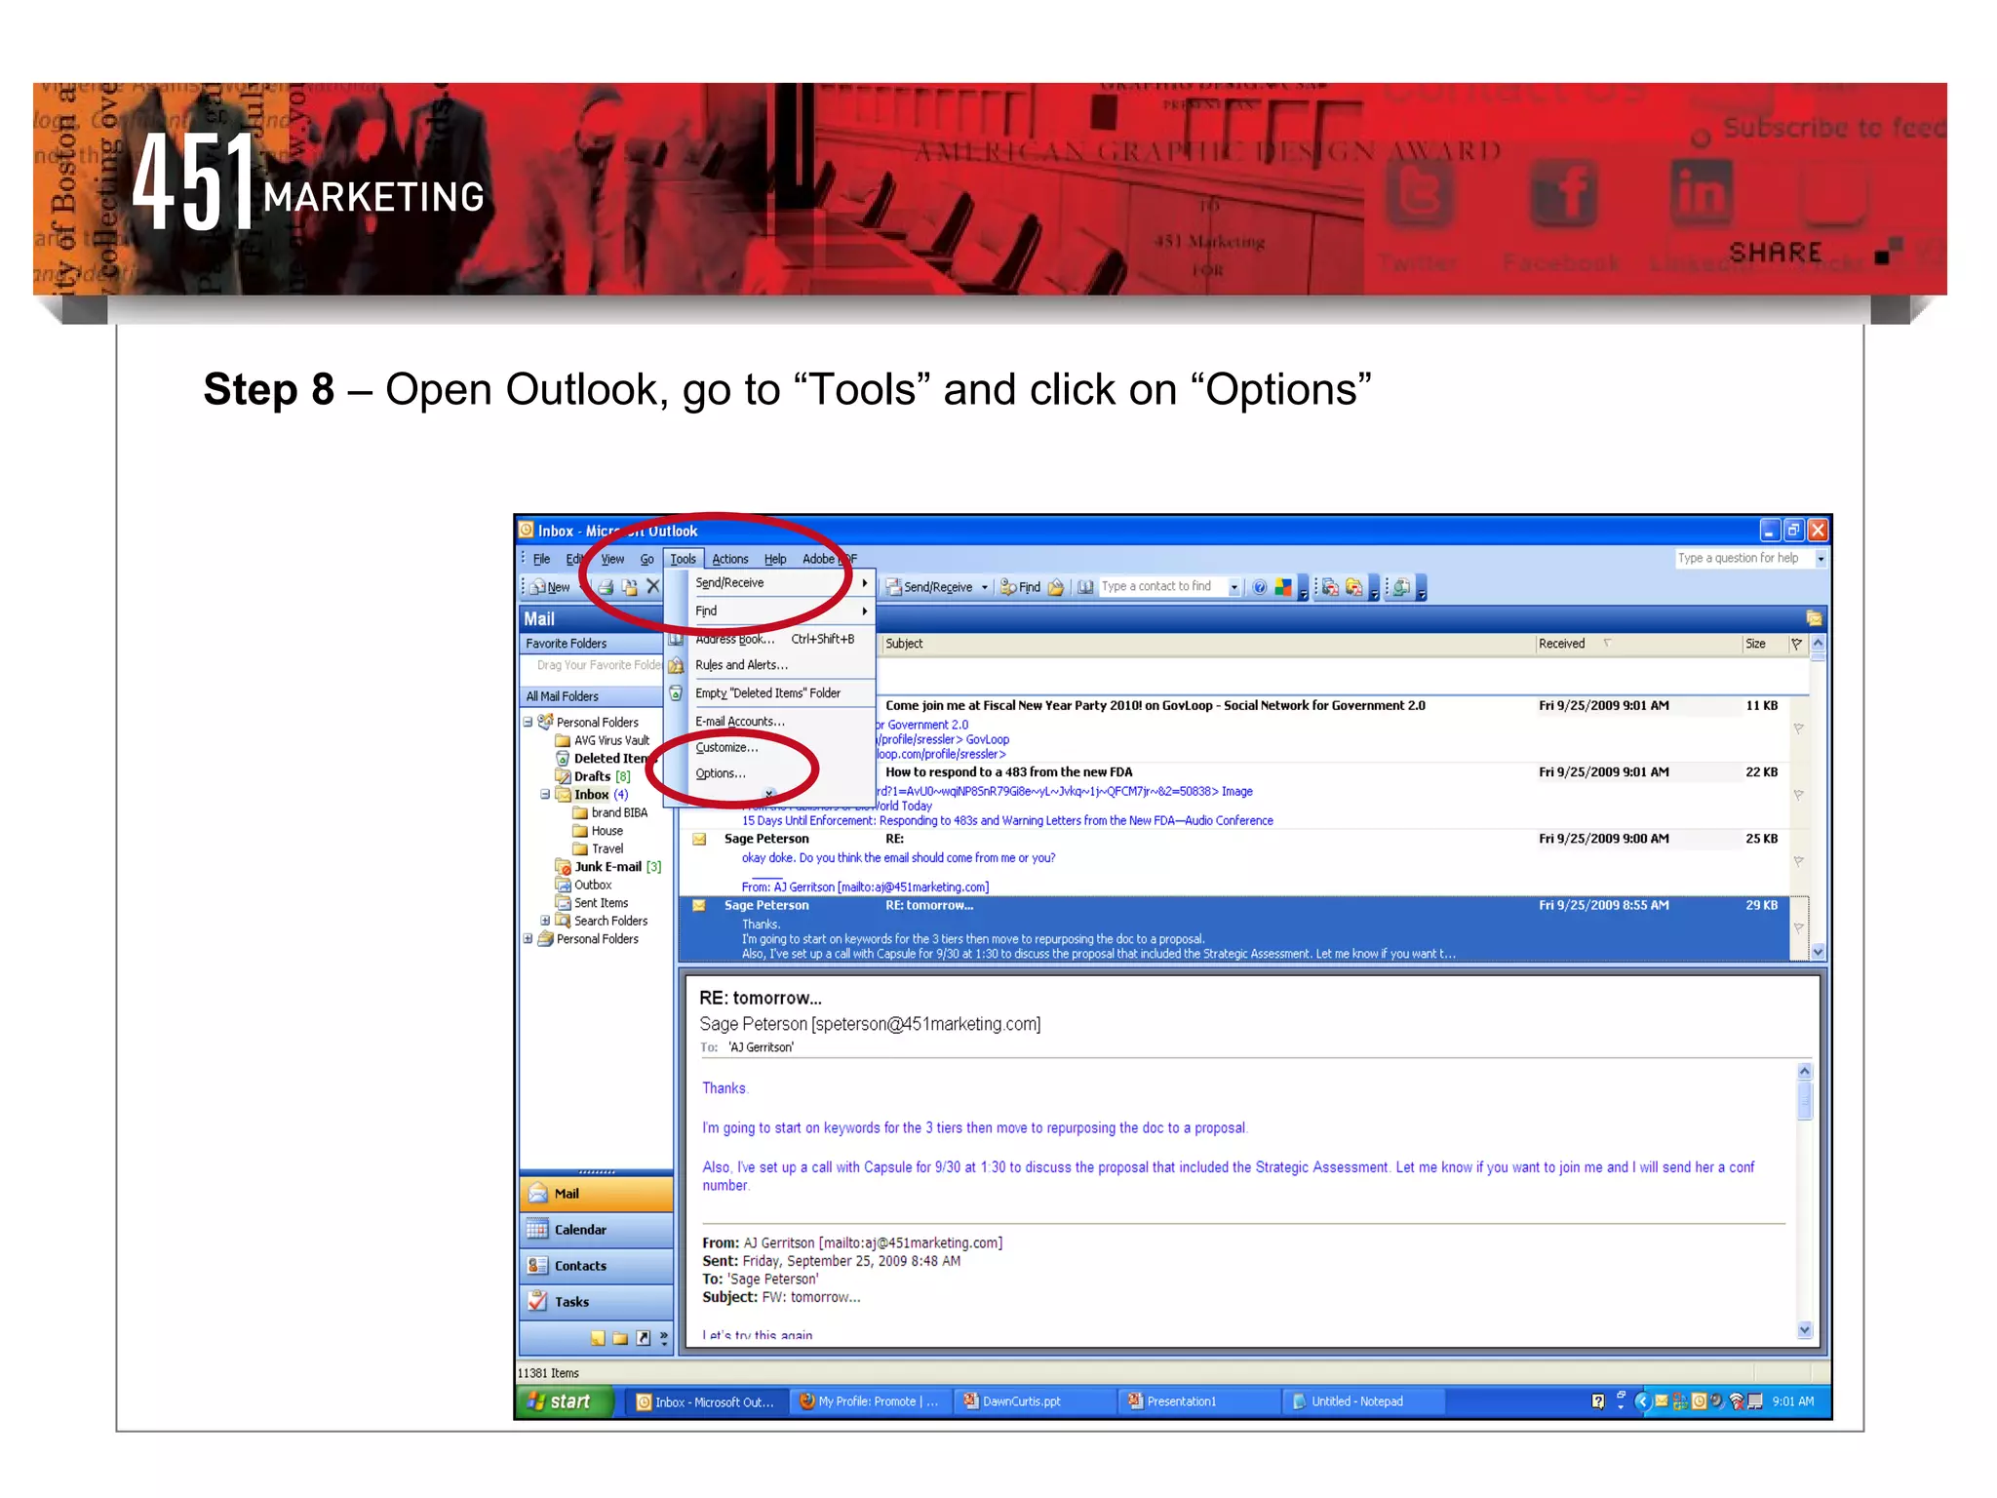Image resolution: width=1997 pixels, height=1498 pixels.
Task: Switch to Presentation1 taskbar window
Action: (x=1198, y=1401)
